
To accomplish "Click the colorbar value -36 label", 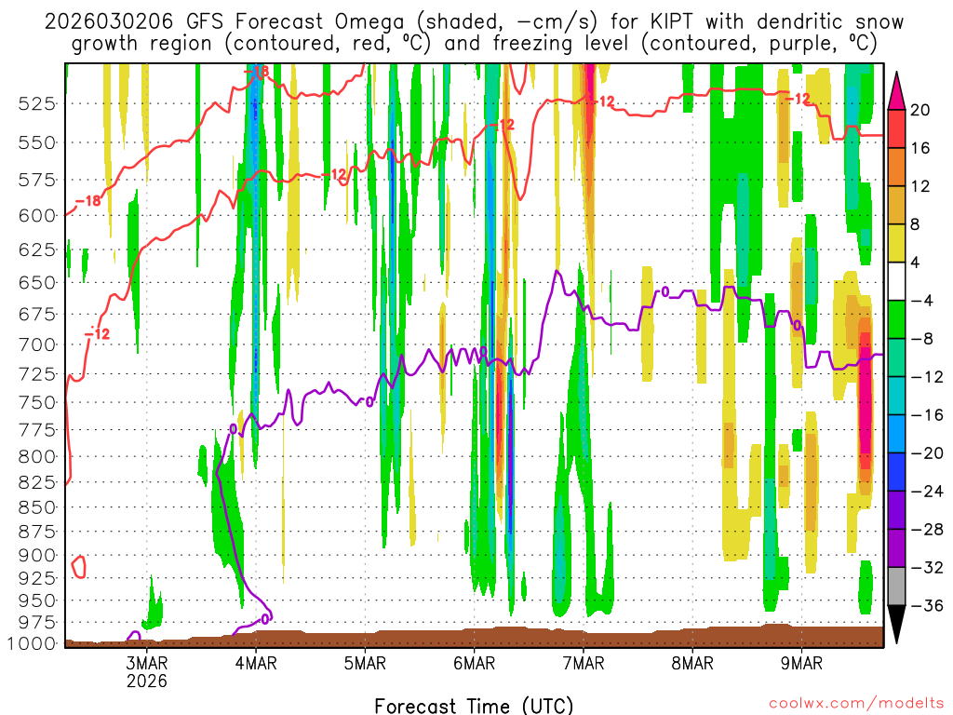I will [926, 605].
